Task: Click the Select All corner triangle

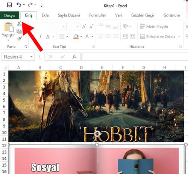Action: 5,67
